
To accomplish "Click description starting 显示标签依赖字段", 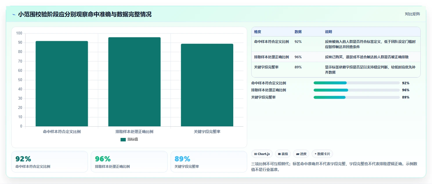I will [x=370, y=70].
